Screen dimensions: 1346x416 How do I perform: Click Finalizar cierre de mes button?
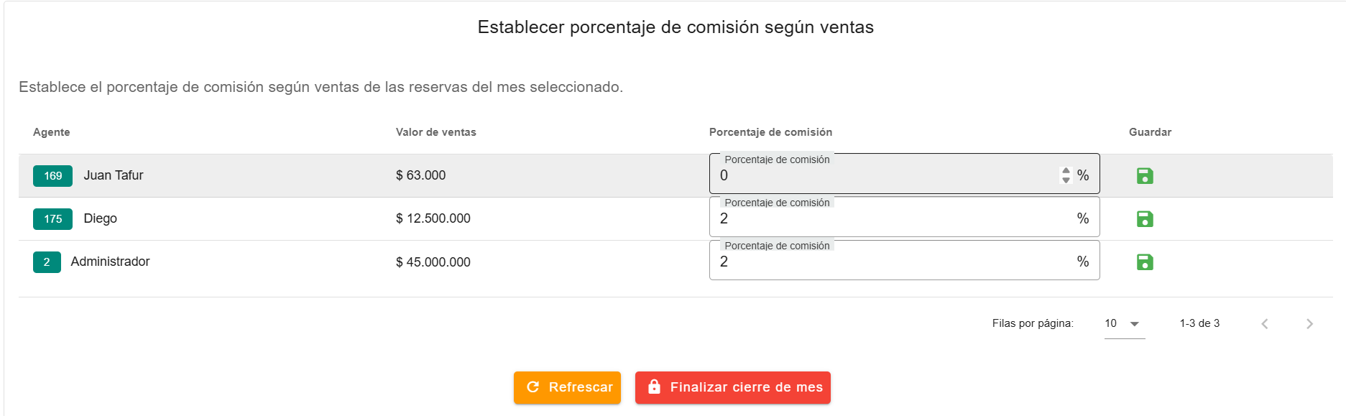point(732,387)
